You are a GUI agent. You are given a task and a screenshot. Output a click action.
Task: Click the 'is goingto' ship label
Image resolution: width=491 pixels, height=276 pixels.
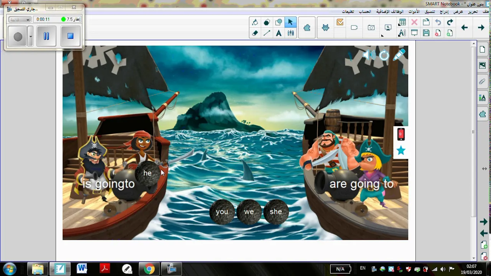pos(109,184)
